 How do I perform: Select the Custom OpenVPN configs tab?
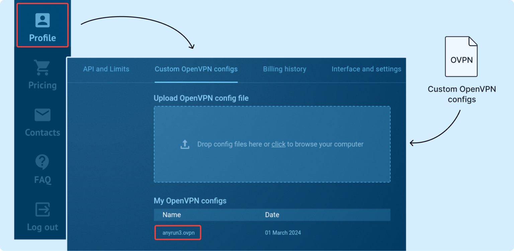click(x=196, y=69)
